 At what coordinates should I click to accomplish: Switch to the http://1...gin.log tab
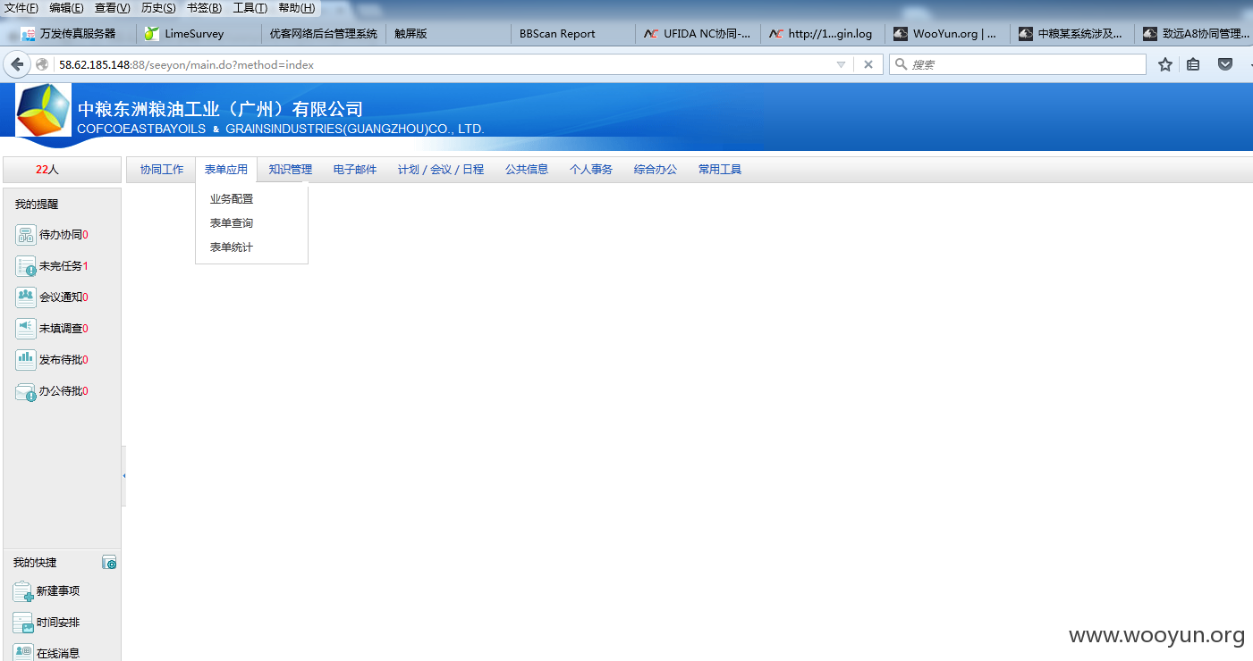pos(824,34)
